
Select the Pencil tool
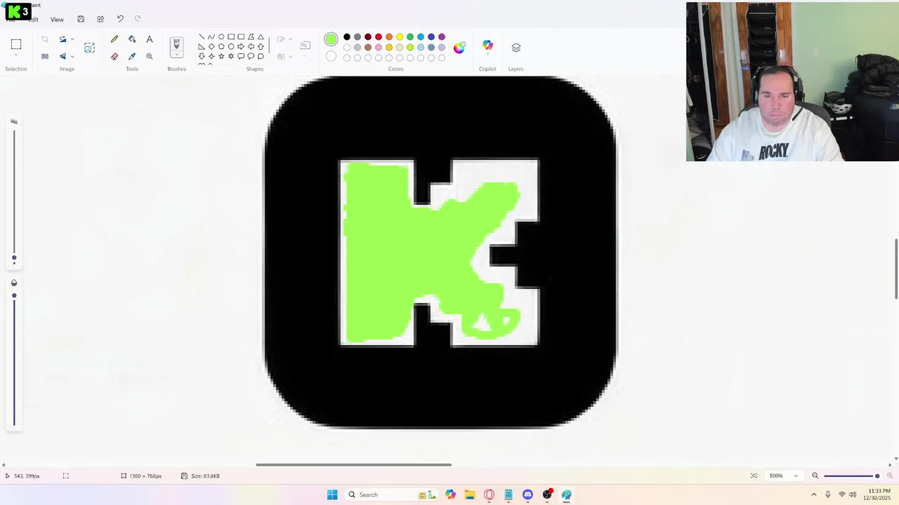(x=114, y=39)
